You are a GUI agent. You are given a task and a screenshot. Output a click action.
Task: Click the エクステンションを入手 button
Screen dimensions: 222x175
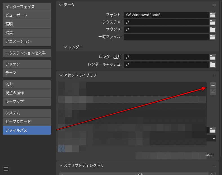click(x=27, y=53)
